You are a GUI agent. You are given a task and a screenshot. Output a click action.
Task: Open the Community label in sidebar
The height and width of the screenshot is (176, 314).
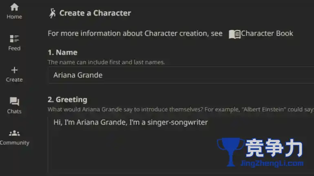[14, 143]
